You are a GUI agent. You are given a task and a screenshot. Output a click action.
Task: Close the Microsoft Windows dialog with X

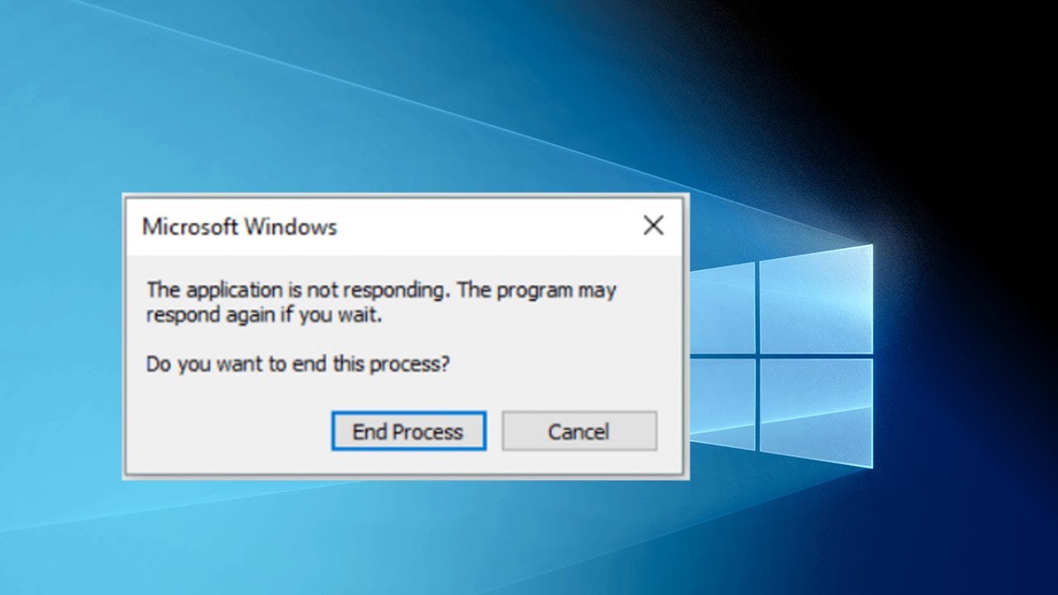tap(653, 226)
